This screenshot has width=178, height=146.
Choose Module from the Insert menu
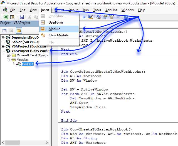click(x=59, y=29)
